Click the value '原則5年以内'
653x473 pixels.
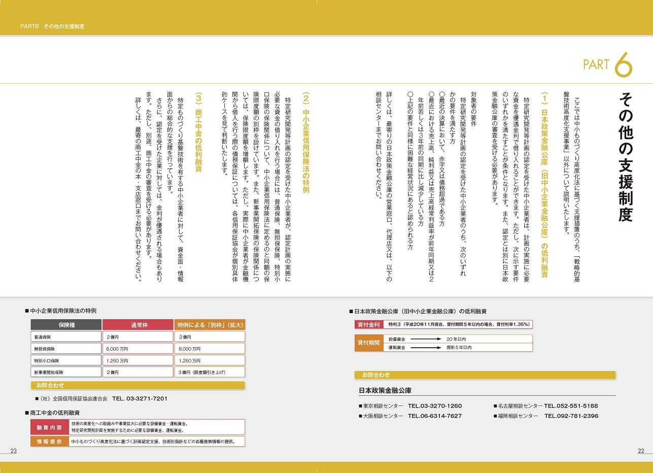point(459,348)
